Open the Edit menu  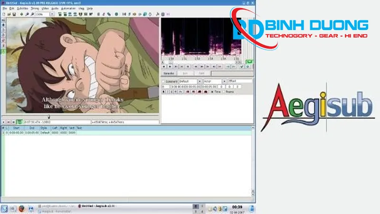(x=11, y=9)
